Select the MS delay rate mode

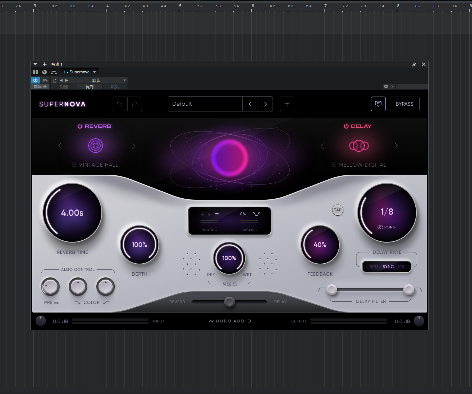tap(401, 267)
